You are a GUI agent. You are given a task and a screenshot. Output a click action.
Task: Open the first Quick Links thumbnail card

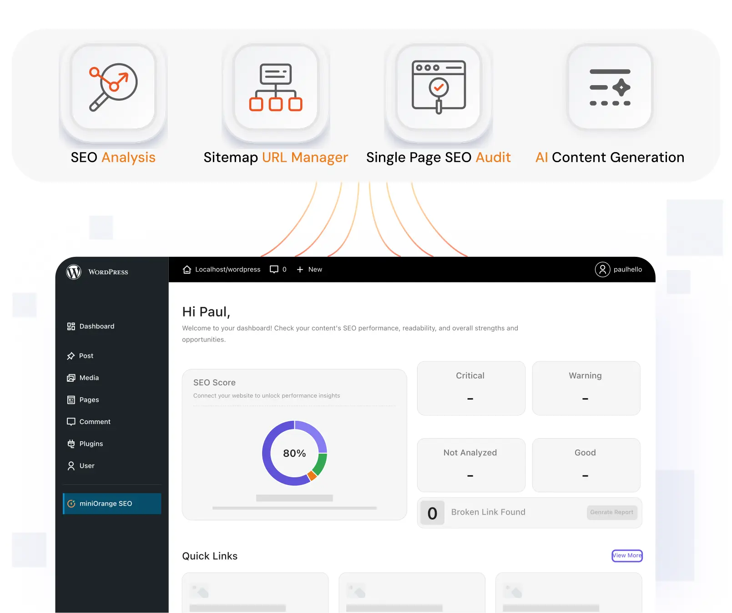coord(255,592)
